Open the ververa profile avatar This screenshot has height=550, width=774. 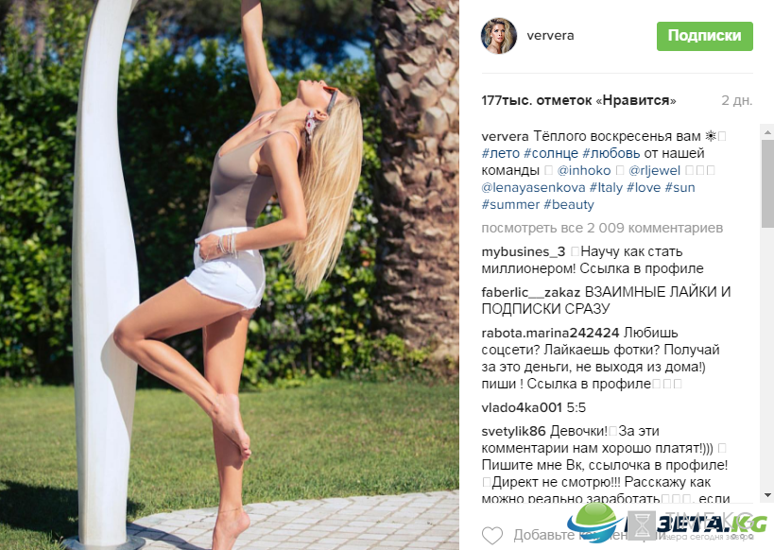point(499,36)
